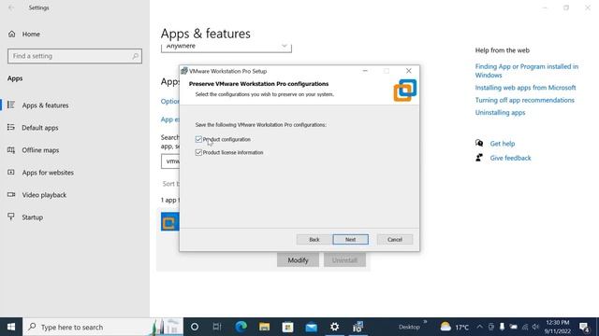
Task: Open Finding App or Program installed link
Action: pyautogui.click(x=526, y=71)
